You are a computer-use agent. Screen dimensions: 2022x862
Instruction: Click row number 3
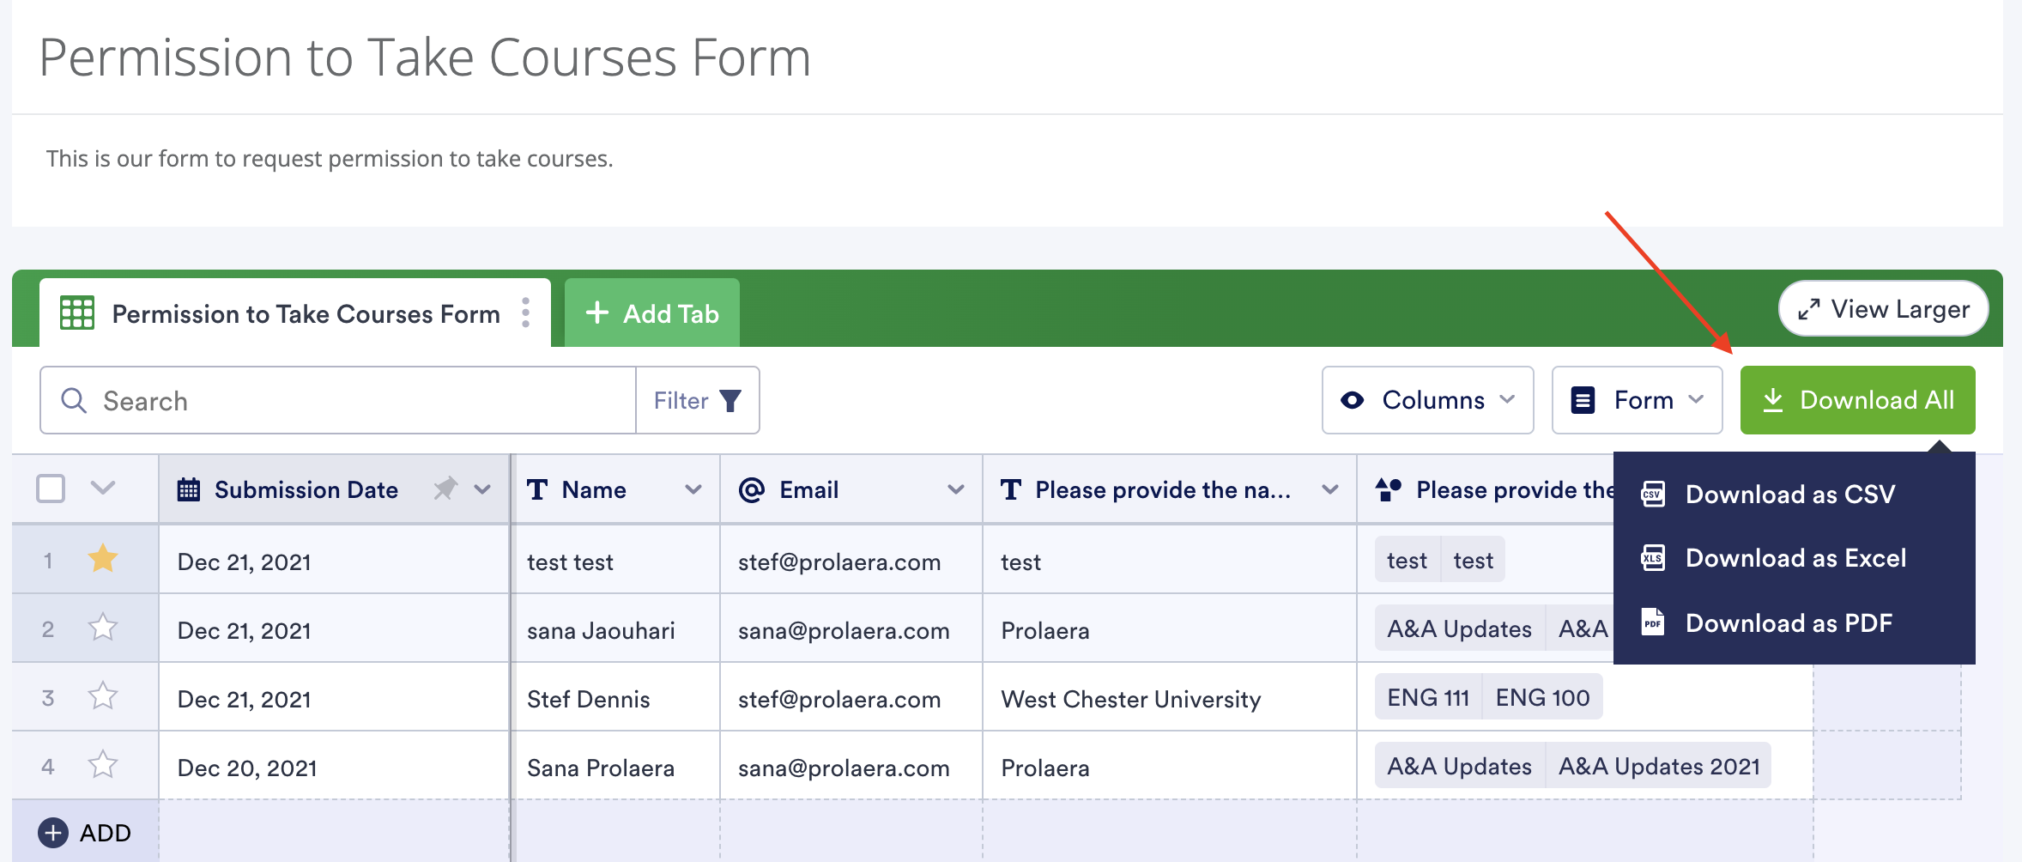pyautogui.click(x=48, y=697)
